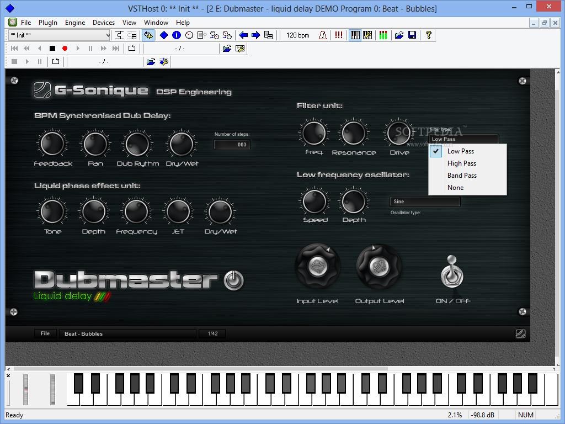Screen dimensions: 565x424
Task: Open file folder icon in second toolbar row
Action: pyautogui.click(x=227, y=49)
